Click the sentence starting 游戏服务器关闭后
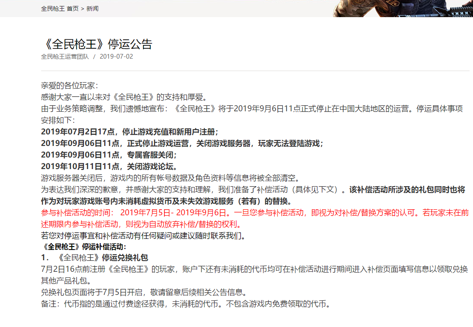Image resolution: width=473 pixels, height=327 pixels. (x=171, y=178)
